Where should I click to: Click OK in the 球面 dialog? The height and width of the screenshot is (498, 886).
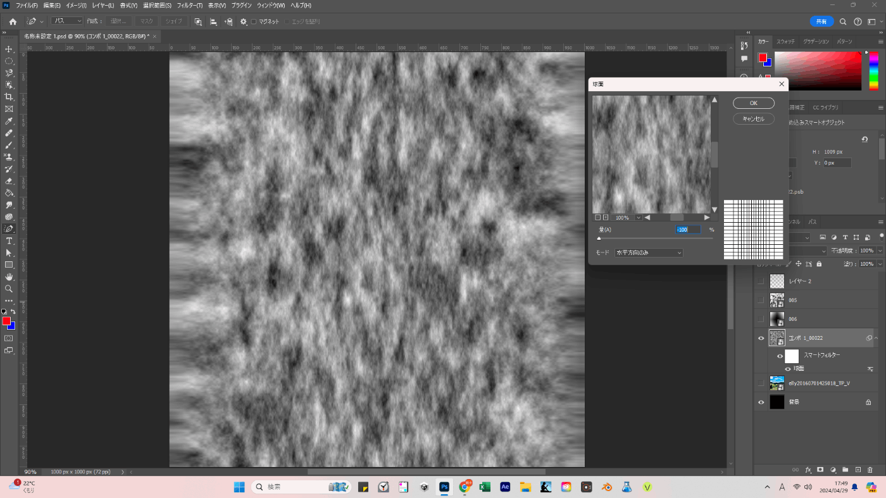[753, 103]
